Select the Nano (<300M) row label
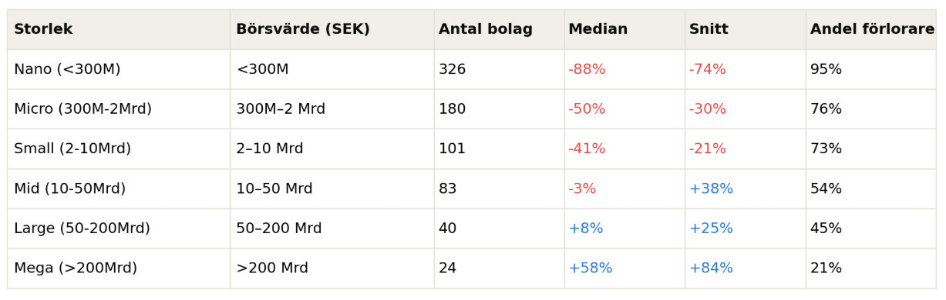 [67, 69]
